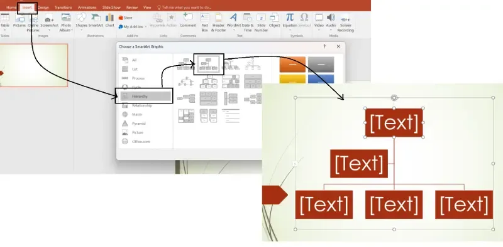
Task: Open the Office Store add-ins
Action: [x=125, y=18]
